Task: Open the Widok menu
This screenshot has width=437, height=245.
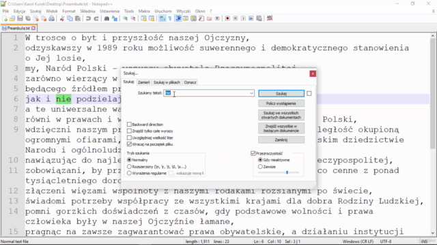Action: pyautogui.click(x=52, y=11)
